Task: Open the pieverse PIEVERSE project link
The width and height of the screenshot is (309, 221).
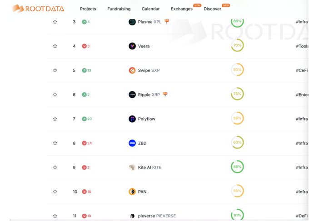Action: pos(157,216)
